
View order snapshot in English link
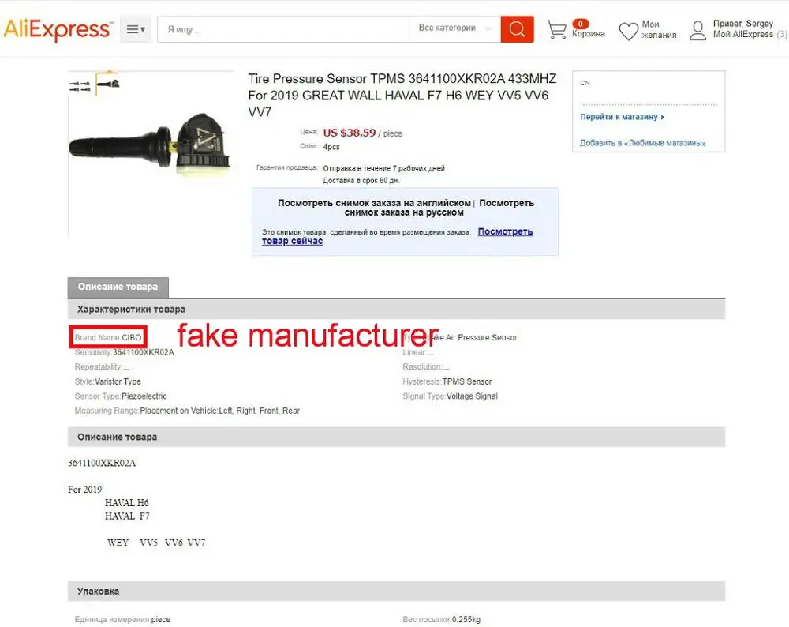point(374,203)
